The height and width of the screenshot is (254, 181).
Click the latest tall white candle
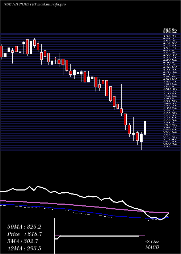(145, 128)
